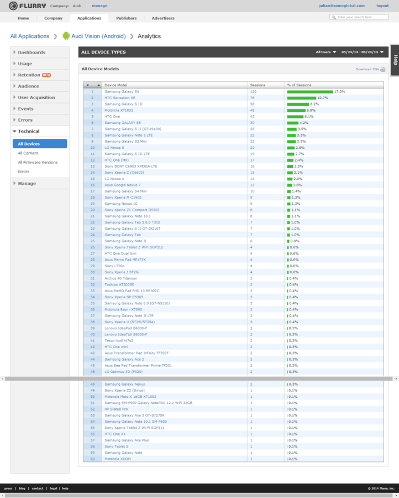Click the table's horizontal scrollbar
The image size is (399, 498).
pos(199,378)
